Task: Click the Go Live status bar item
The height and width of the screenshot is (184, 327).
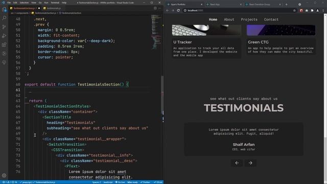Action: 120,182
